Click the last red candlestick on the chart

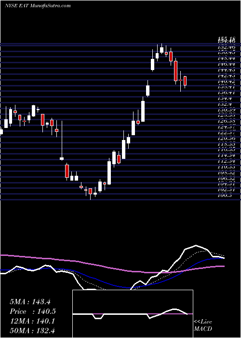coord(185,81)
